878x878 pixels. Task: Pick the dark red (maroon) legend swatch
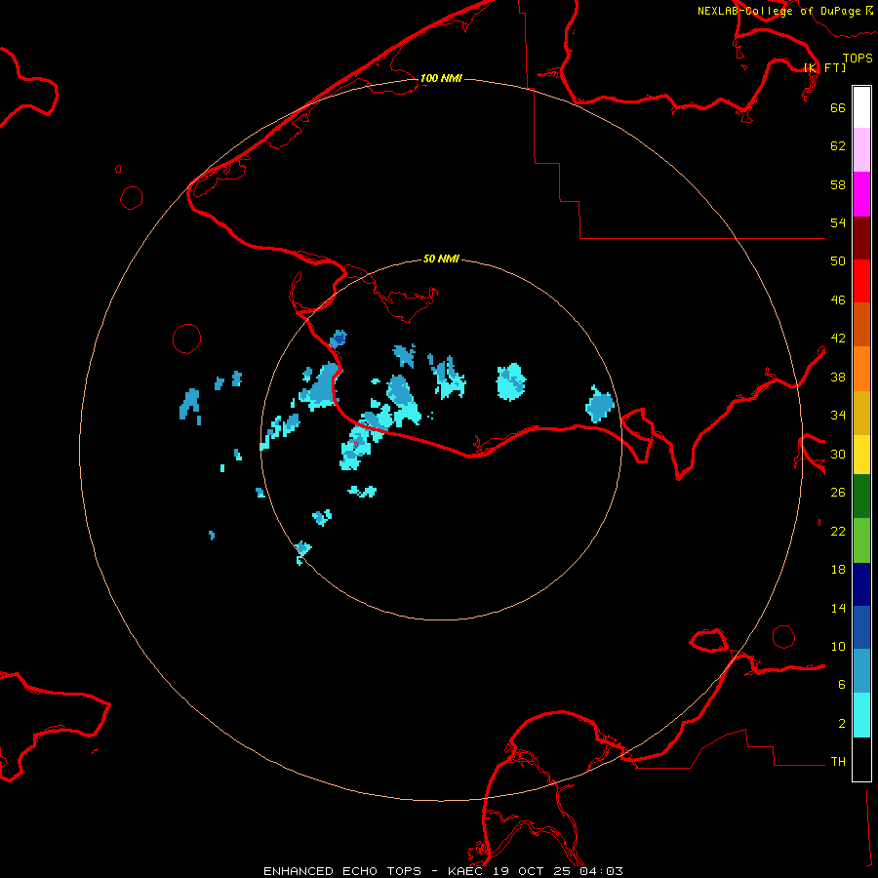click(x=861, y=237)
